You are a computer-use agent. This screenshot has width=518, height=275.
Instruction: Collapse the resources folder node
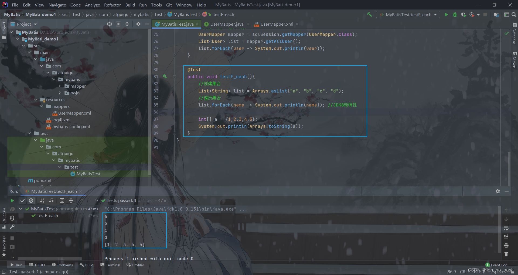[x=36, y=99]
